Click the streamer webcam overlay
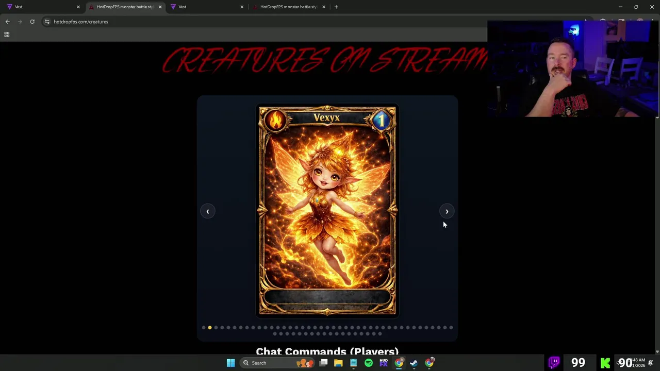 [x=572, y=69]
